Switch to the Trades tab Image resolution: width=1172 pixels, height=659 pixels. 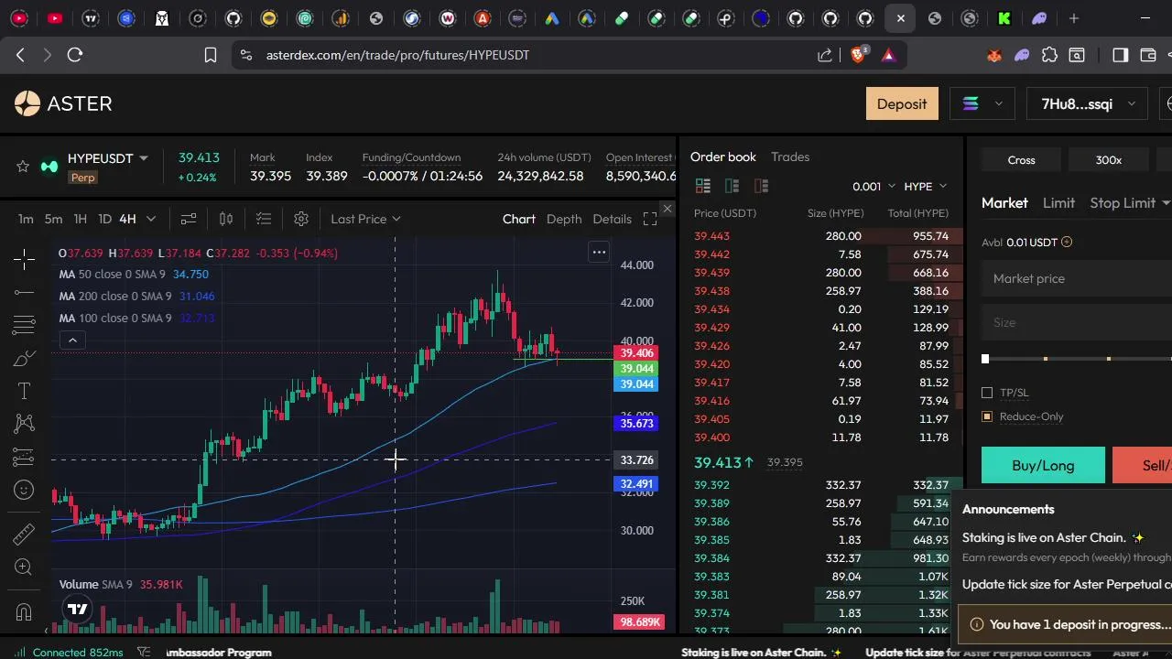(790, 157)
